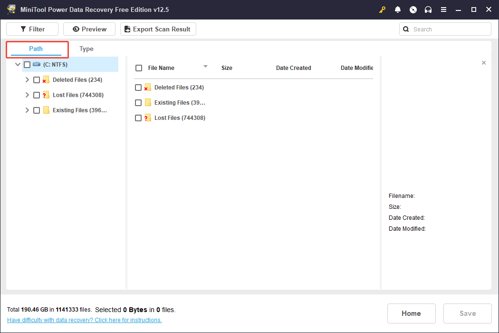Check the Deleted Files checkbox in tree
This screenshot has width=499, height=333.
(37, 80)
